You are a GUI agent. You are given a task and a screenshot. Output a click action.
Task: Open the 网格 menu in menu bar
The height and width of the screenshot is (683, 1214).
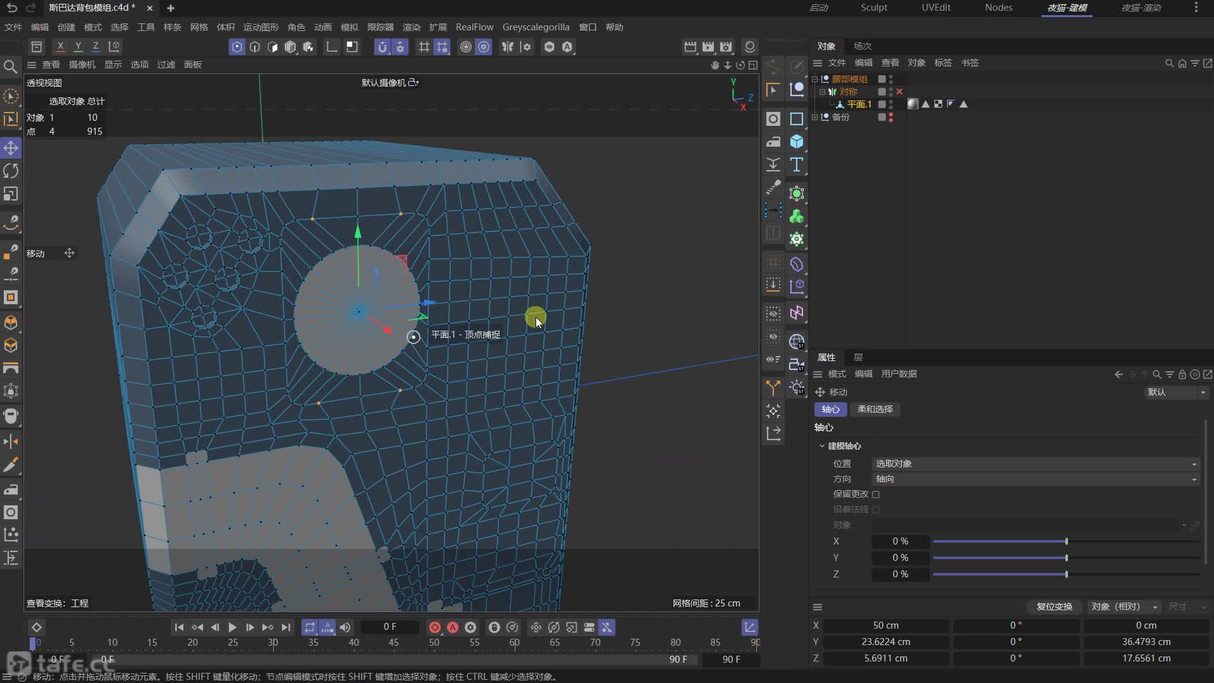coord(199,27)
